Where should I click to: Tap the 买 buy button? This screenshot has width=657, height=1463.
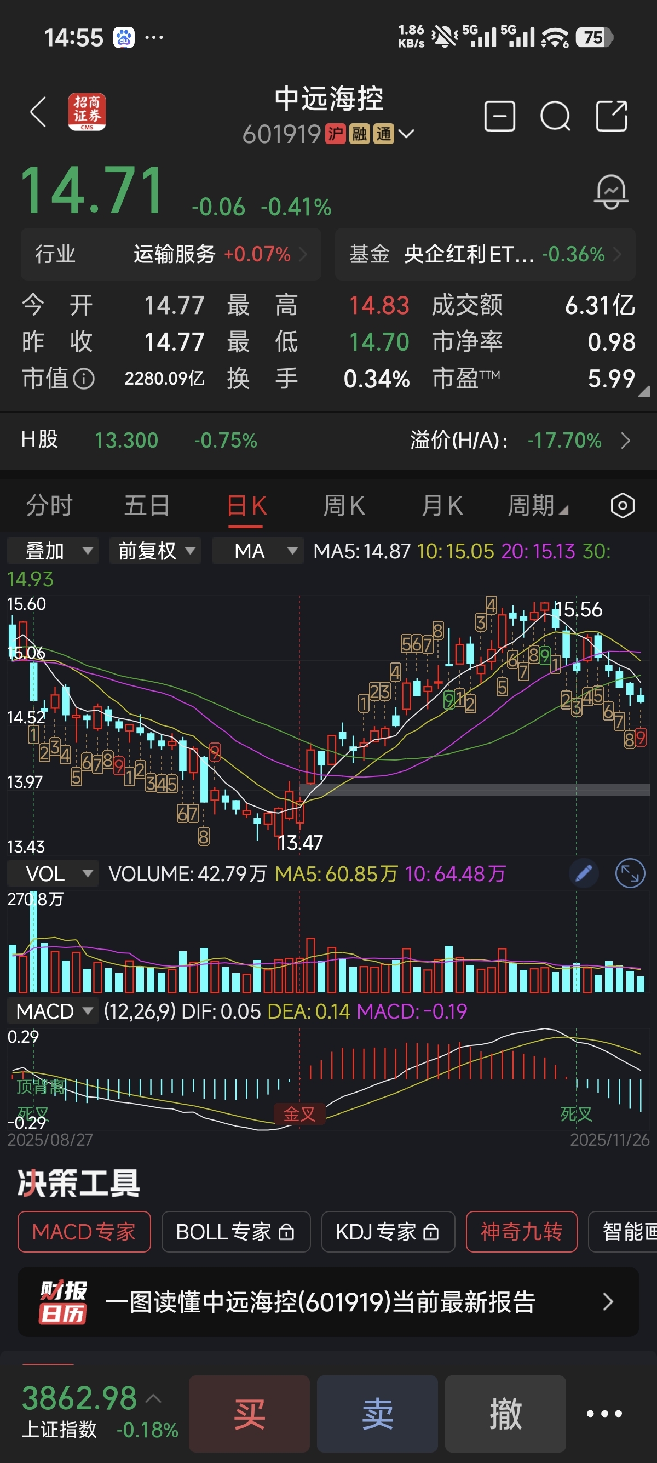[249, 1413]
